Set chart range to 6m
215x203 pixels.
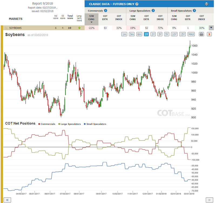[x=139, y=34]
